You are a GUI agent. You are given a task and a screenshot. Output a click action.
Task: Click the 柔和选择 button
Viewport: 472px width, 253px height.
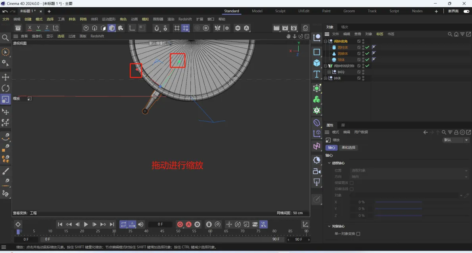348,148
